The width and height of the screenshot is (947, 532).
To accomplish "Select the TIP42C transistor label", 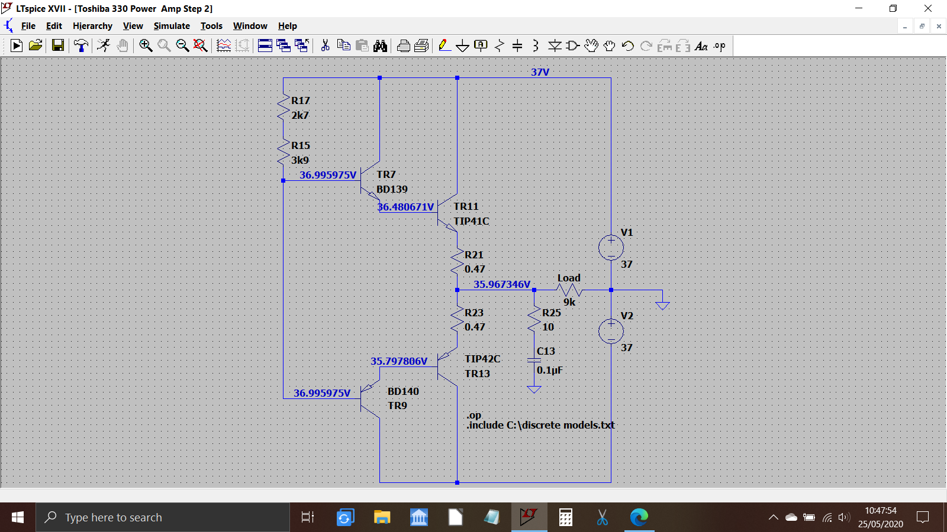I will [x=482, y=359].
